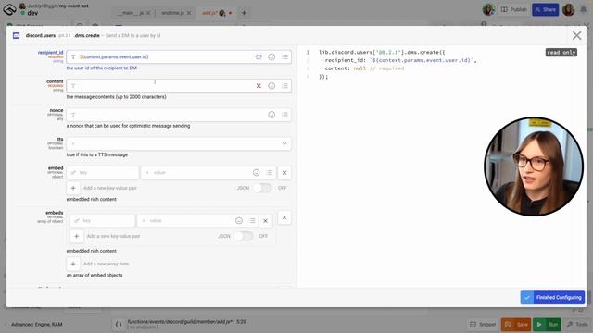
Task: Click the file path functions/events/discord/guild/member/add.js
Action: pos(180,322)
